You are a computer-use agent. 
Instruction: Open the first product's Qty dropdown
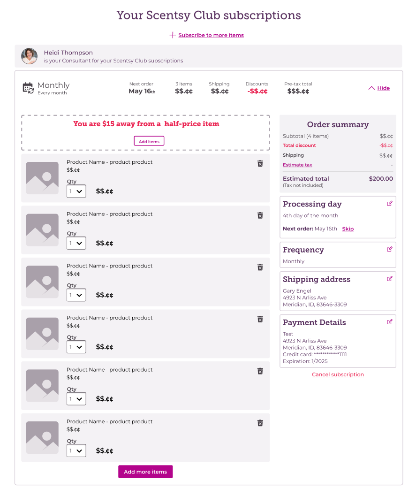76,191
